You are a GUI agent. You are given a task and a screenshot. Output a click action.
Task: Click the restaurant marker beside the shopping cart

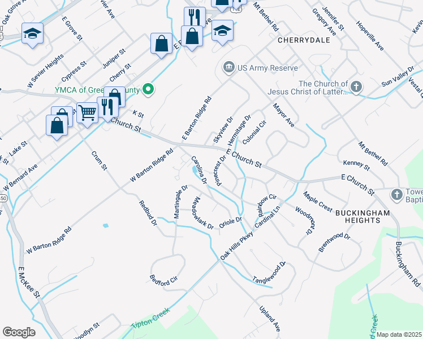pyautogui.click(x=108, y=108)
